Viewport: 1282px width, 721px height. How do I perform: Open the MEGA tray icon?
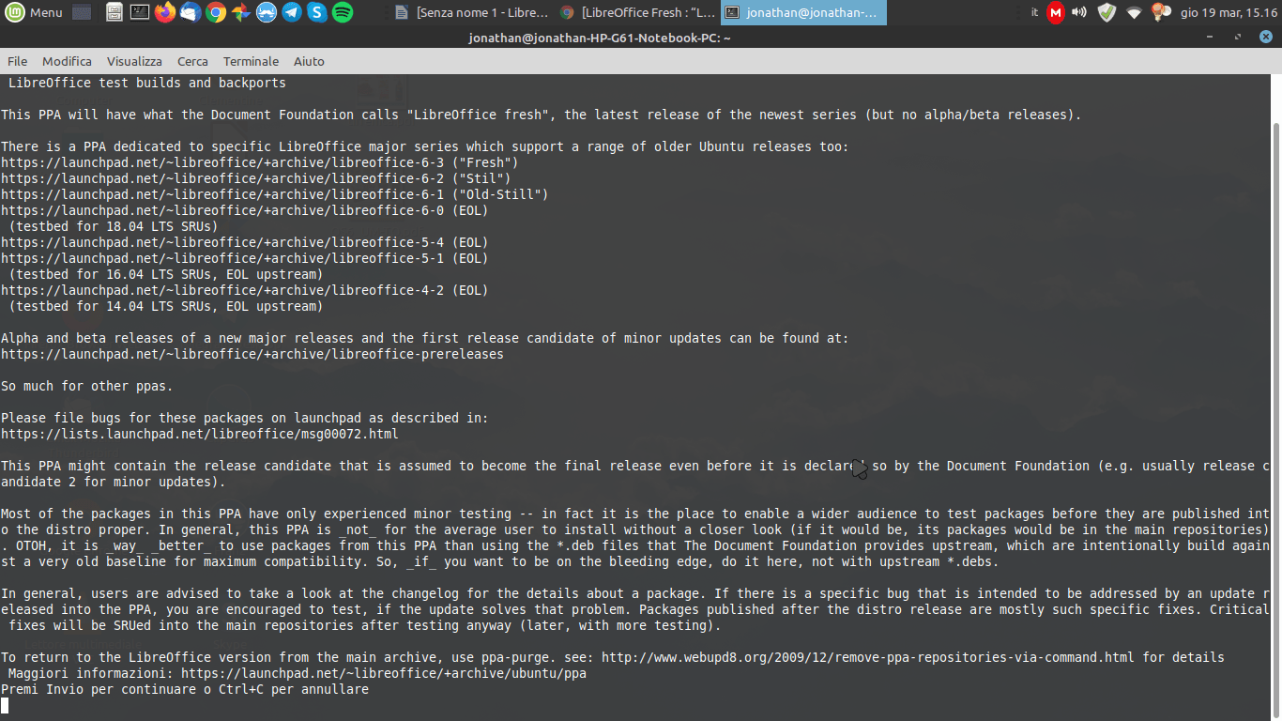point(1056,12)
